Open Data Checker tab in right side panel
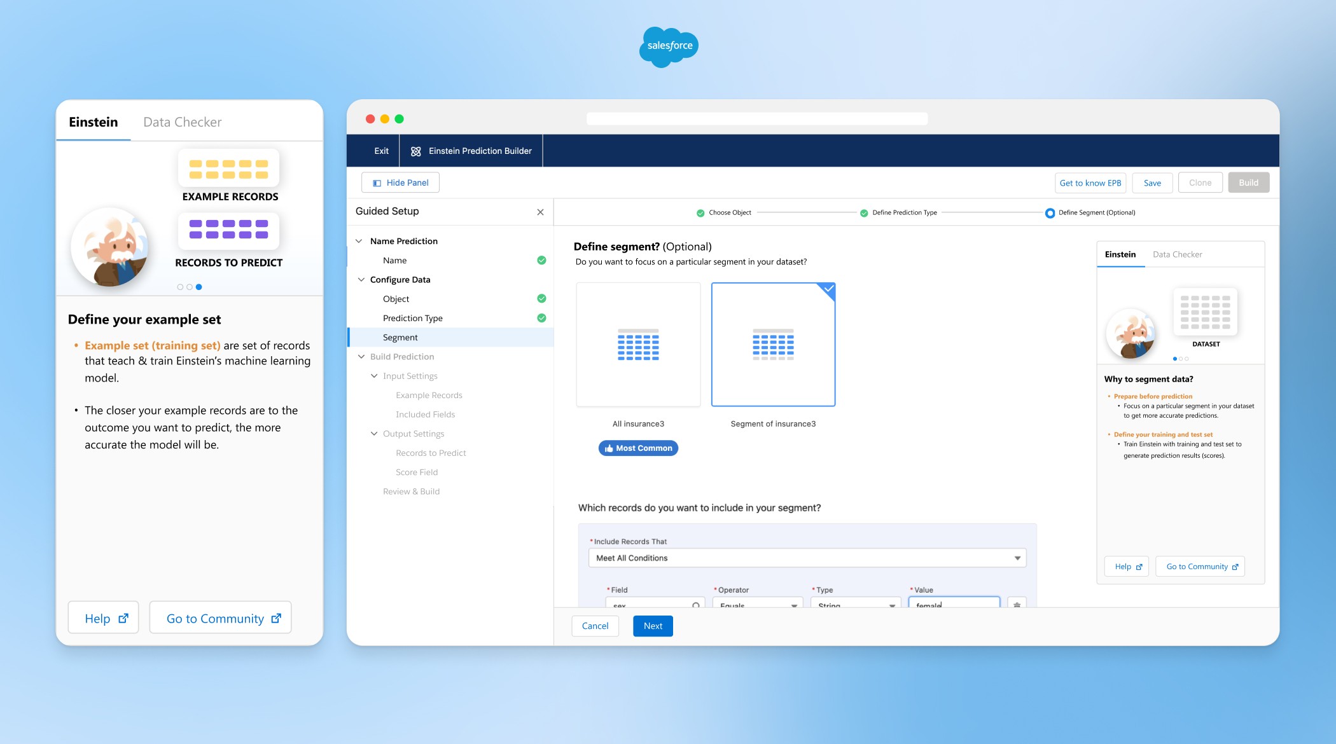Image resolution: width=1336 pixels, height=744 pixels. point(1177,254)
